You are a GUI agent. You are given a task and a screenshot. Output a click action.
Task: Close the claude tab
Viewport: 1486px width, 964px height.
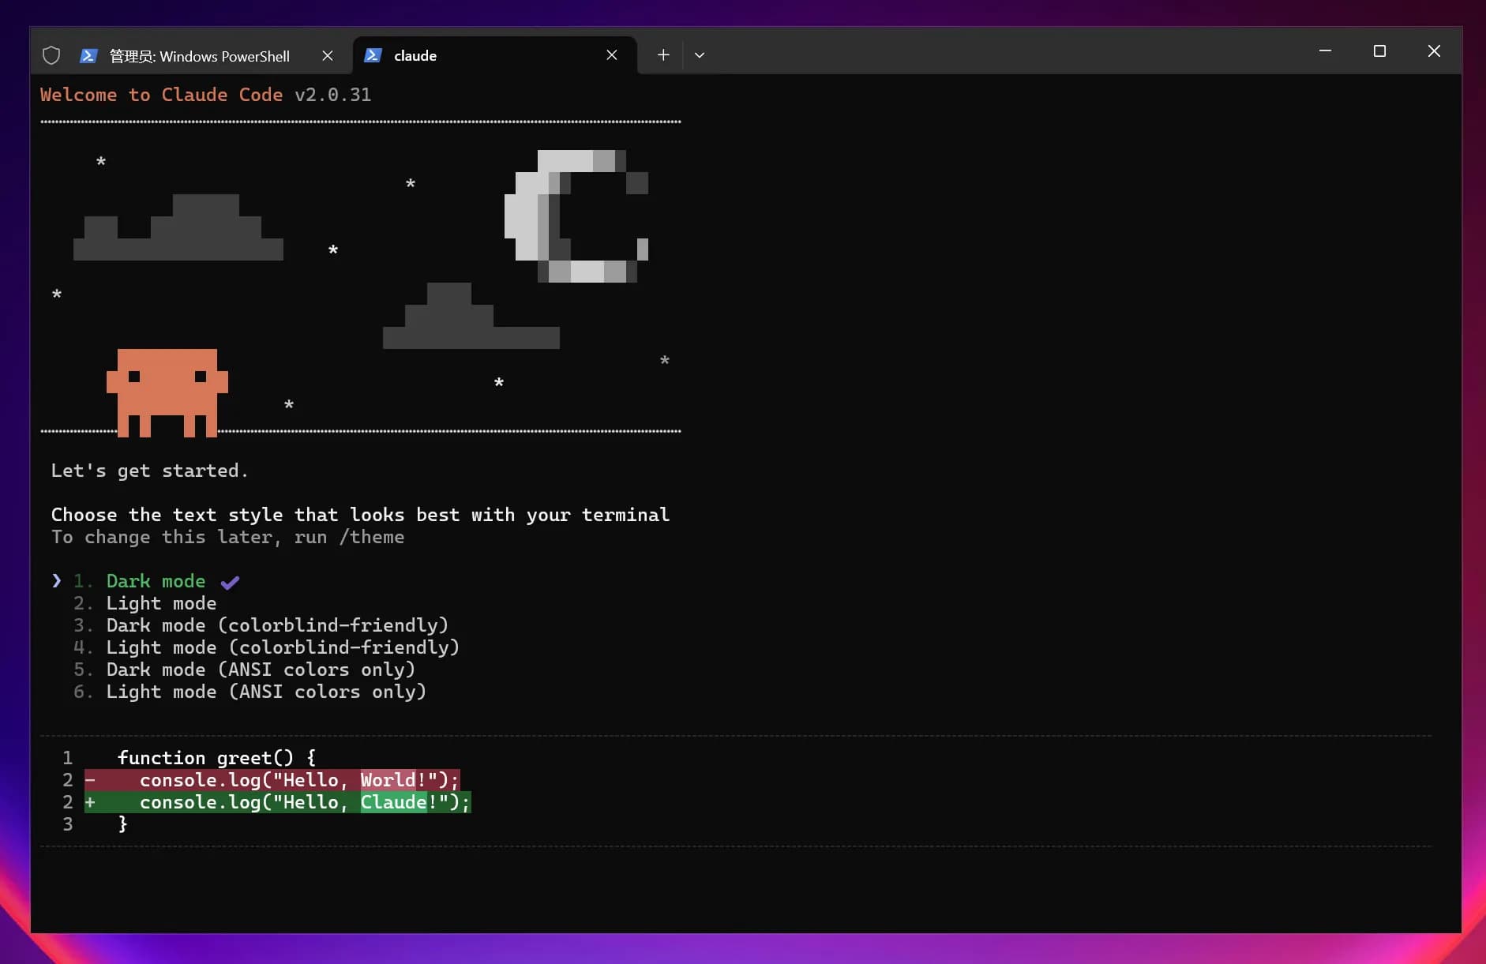click(x=612, y=55)
